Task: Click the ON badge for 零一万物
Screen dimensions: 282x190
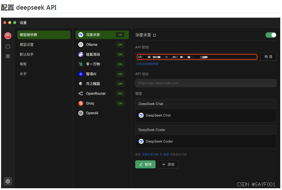Action: tap(120, 64)
